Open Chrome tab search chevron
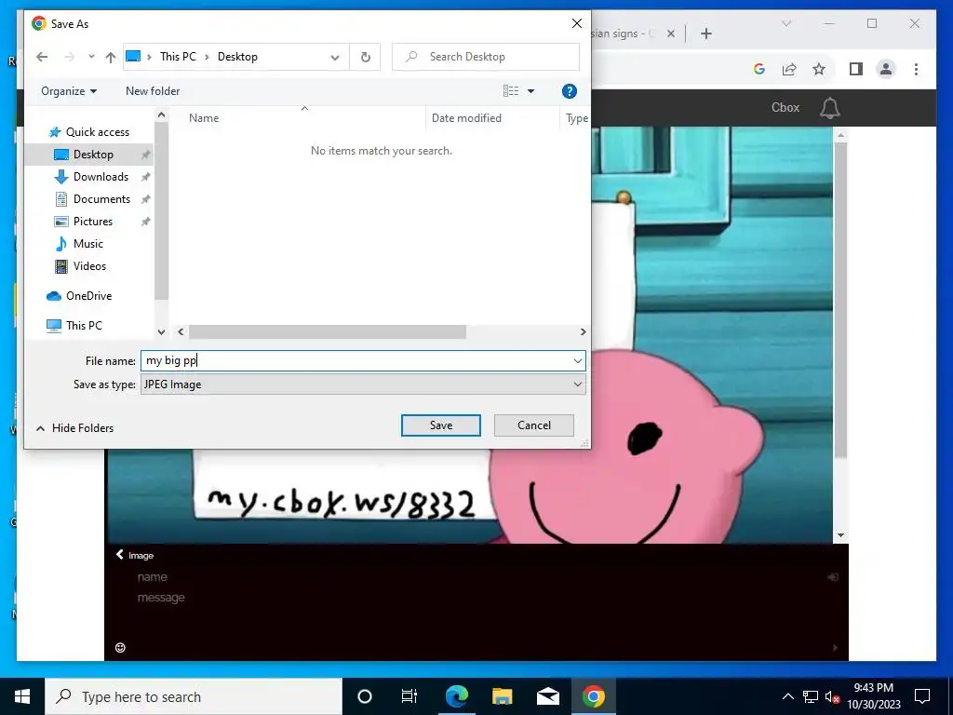 [785, 23]
